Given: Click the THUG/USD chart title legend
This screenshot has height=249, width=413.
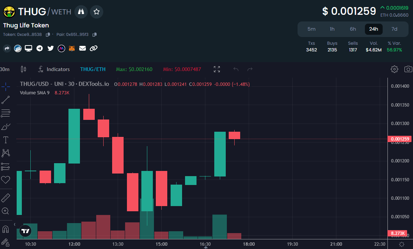Looking at the screenshot, I should pos(64,84).
